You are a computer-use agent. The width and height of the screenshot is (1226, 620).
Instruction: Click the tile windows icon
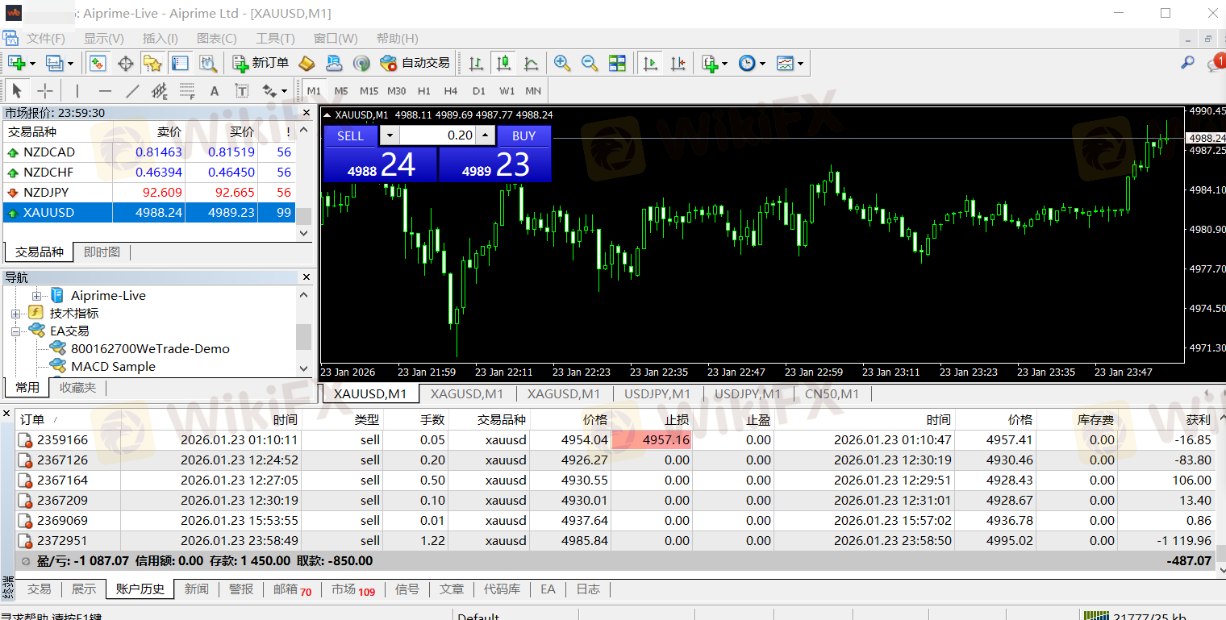pos(617,63)
